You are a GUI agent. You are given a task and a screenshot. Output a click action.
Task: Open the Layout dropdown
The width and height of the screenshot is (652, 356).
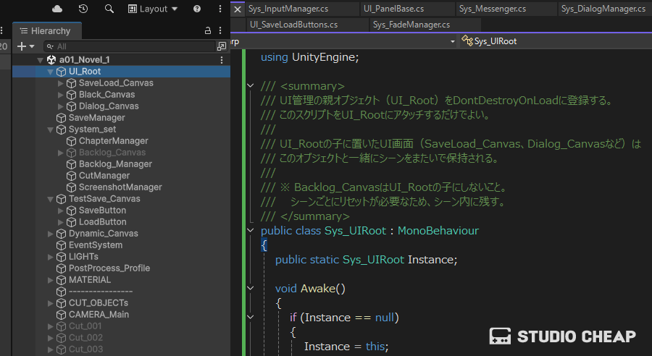(x=152, y=9)
